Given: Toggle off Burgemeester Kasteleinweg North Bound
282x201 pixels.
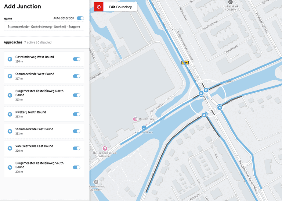Looking at the screenshot, I should 76,95.
